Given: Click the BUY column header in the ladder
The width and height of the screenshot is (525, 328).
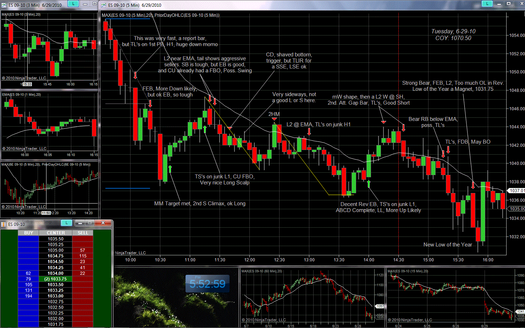Looking at the screenshot, I should click(x=28, y=233).
